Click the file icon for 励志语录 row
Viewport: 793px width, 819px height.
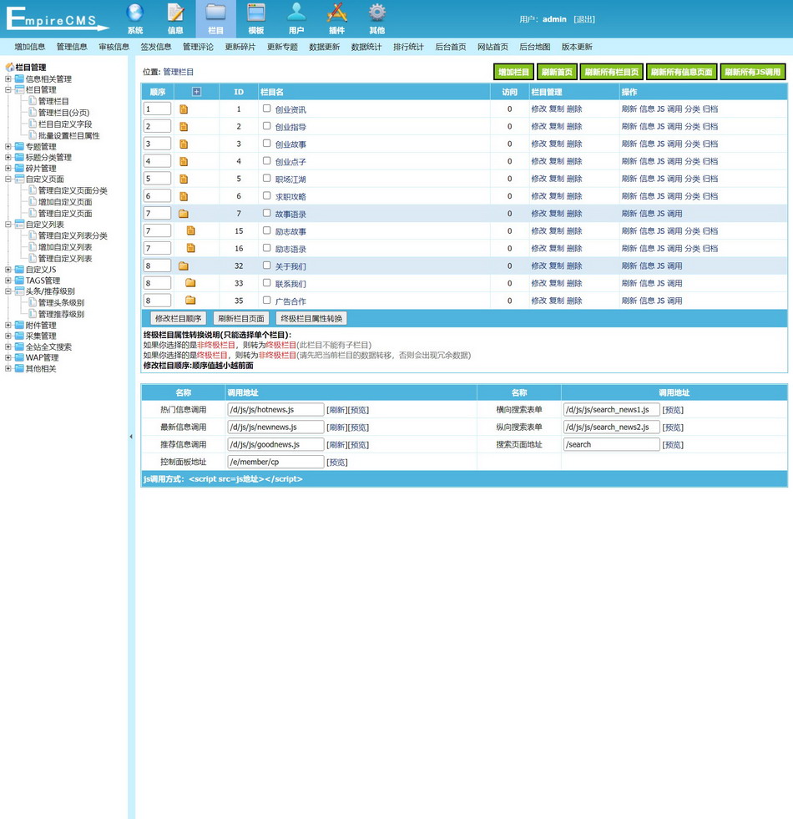tap(190, 248)
